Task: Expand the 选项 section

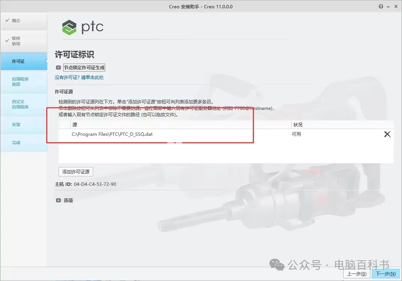Action: tap(59, 200)
